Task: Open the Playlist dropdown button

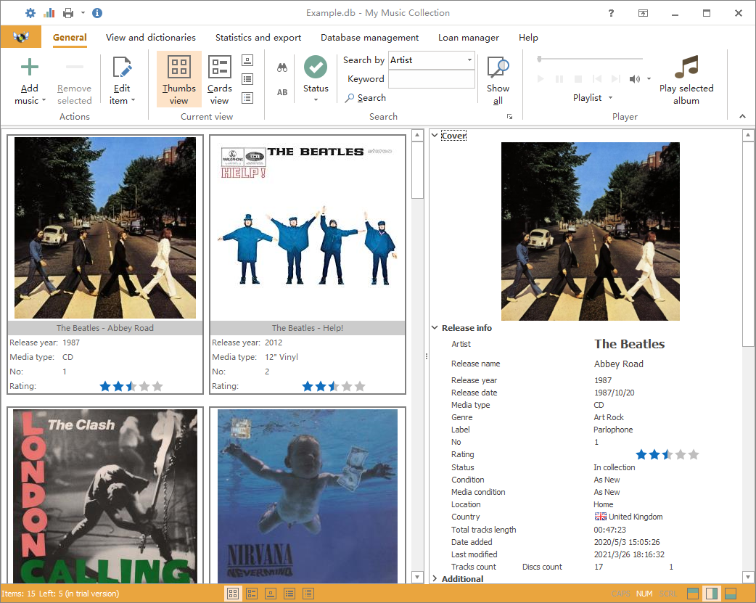Action: coord(593,98)
